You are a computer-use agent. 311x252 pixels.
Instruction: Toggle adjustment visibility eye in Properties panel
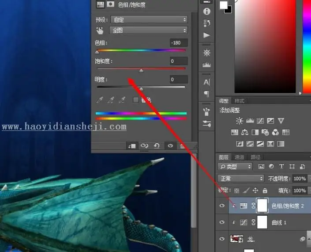[x=170, y=146]
